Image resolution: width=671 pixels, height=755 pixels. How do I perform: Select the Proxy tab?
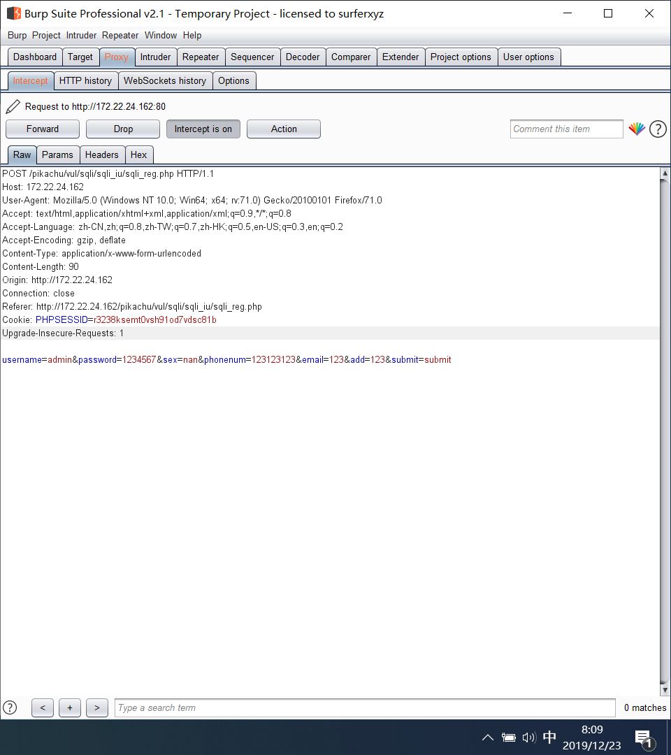[x=117, y=57]
